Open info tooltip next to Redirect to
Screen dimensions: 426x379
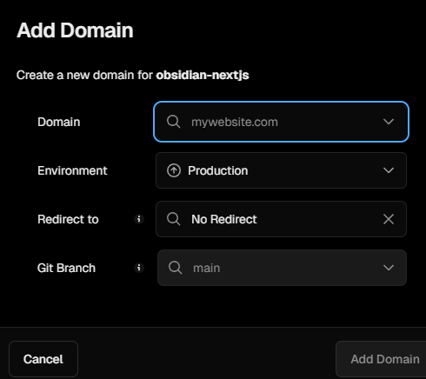coord(139,219)
